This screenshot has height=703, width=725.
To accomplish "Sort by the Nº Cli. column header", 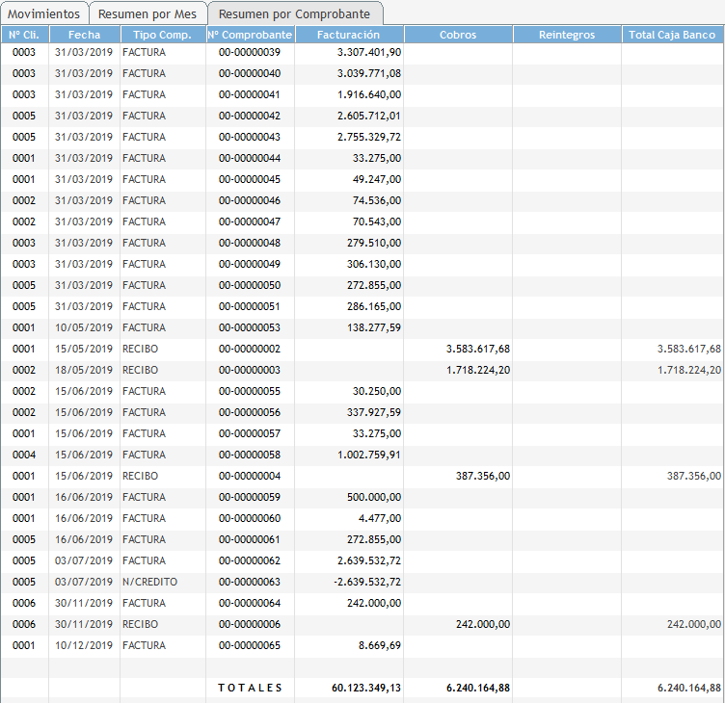I will coord(24,35).
